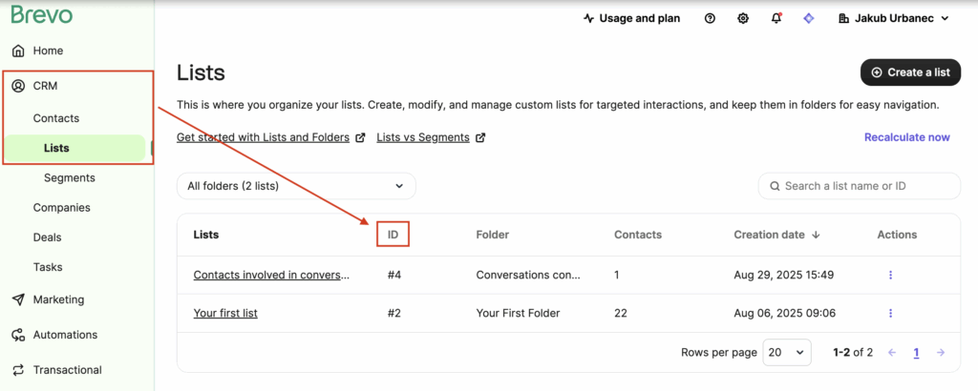Click the purple diamond icon in header
This screenshot has height=391, width=978.
[x=808, y=18]
